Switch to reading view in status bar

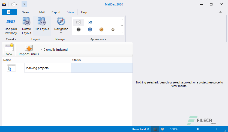coord(163,129)
